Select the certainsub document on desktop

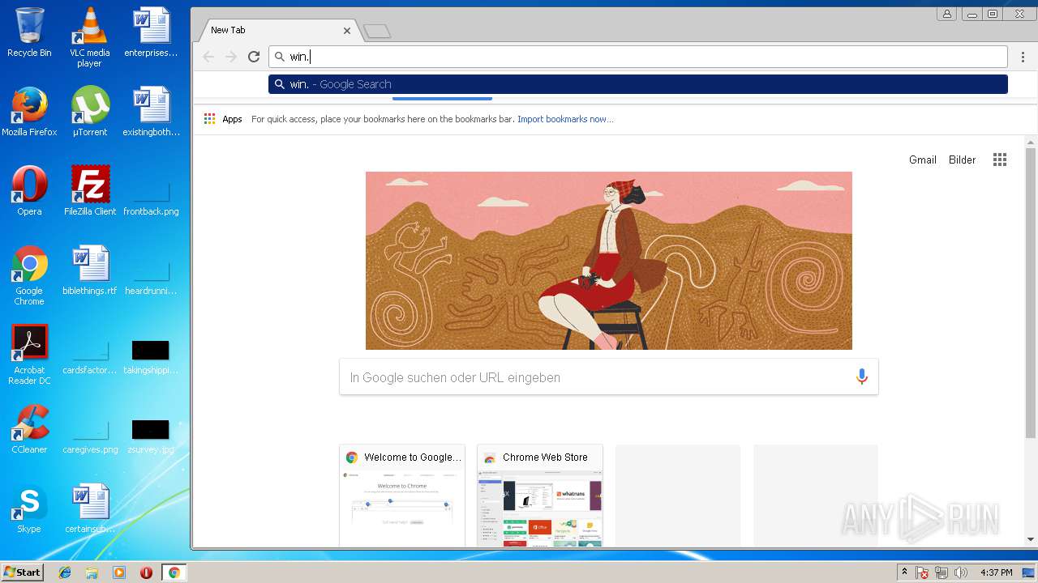tap(90, 509)
